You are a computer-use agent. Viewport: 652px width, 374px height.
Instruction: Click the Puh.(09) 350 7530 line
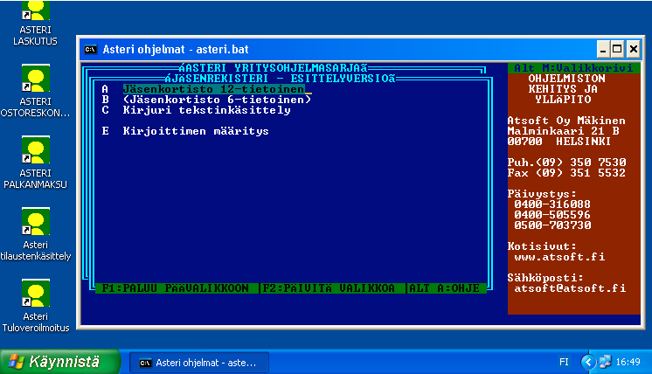pyautogui.click(x=566, y=163)
